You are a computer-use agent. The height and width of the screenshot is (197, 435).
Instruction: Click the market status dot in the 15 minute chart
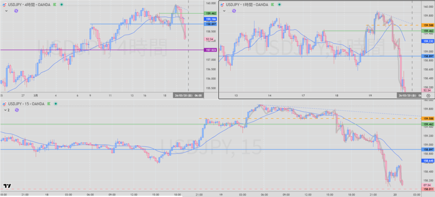pos(56,103)
